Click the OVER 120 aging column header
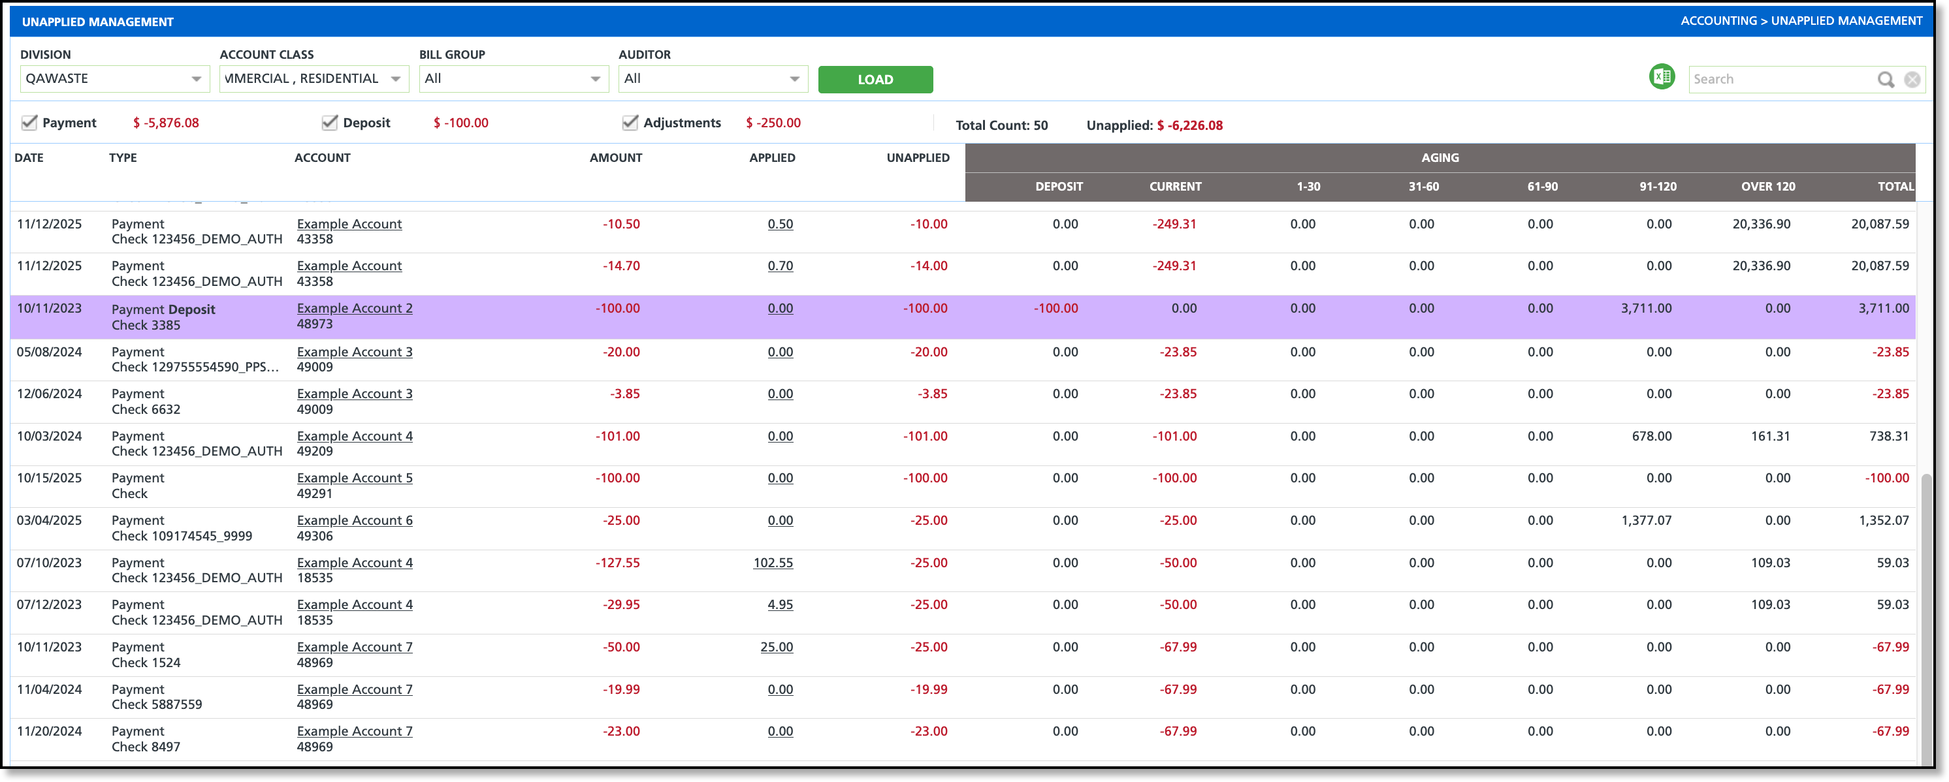Viewport: 1949px width, 782px height. click(x=1767, y=186)
